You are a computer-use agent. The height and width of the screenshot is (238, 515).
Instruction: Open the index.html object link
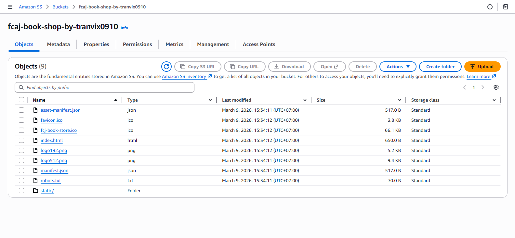[x=52, y=140]
